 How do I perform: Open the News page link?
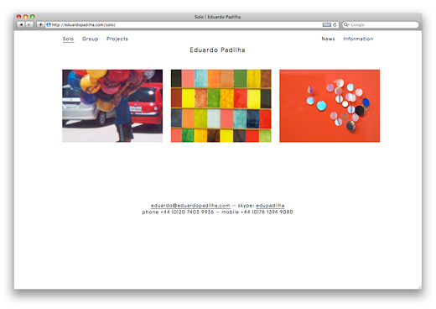point(328,39)
